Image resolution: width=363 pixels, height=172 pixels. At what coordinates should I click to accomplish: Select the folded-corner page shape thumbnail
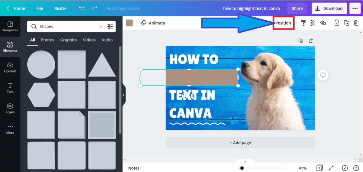pos(72,125)
